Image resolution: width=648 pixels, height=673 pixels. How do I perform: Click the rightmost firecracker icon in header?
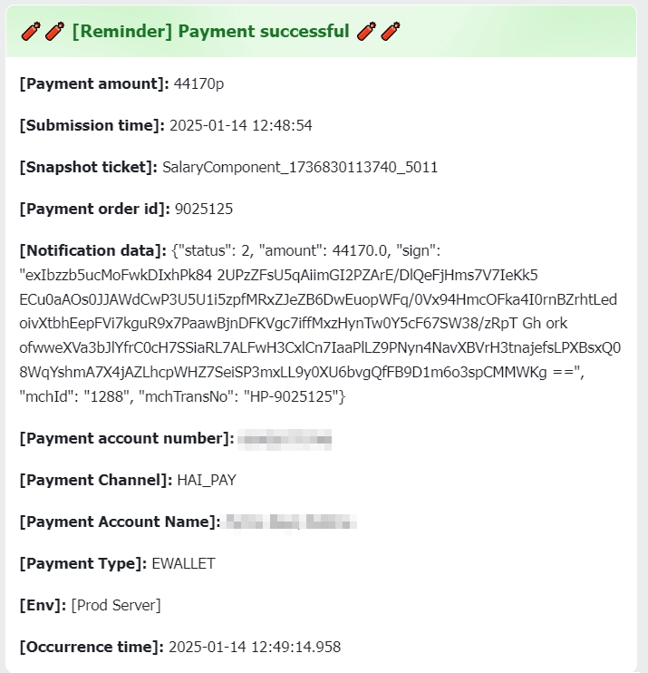[x=391, y=32]
